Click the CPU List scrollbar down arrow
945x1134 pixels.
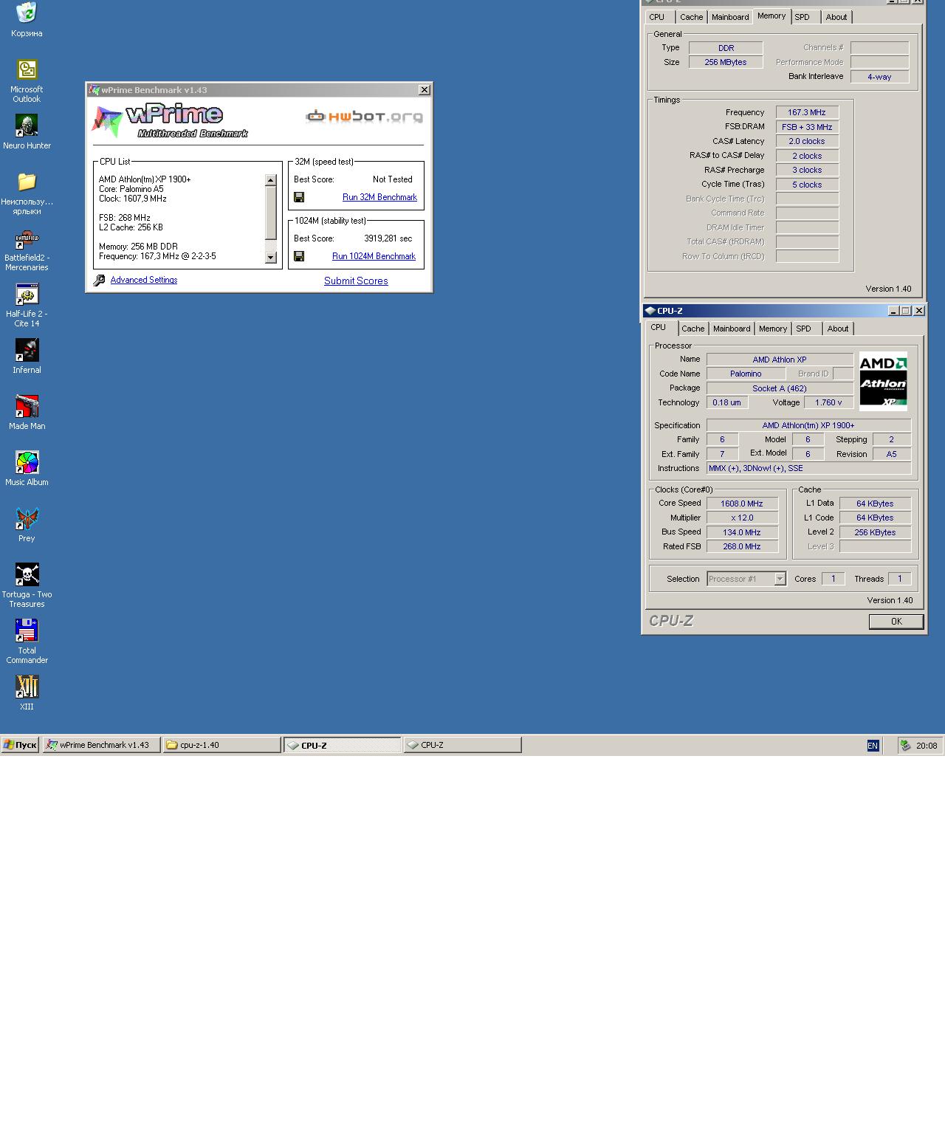[270, 257]
